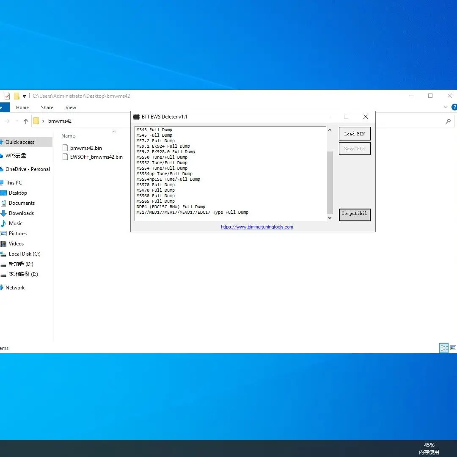The image size is (457, 457).
Task: Click the Name column header
Action: [68, 136]
